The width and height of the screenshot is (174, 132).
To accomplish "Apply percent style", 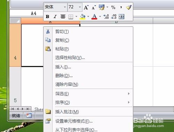I will coord(113,7).
